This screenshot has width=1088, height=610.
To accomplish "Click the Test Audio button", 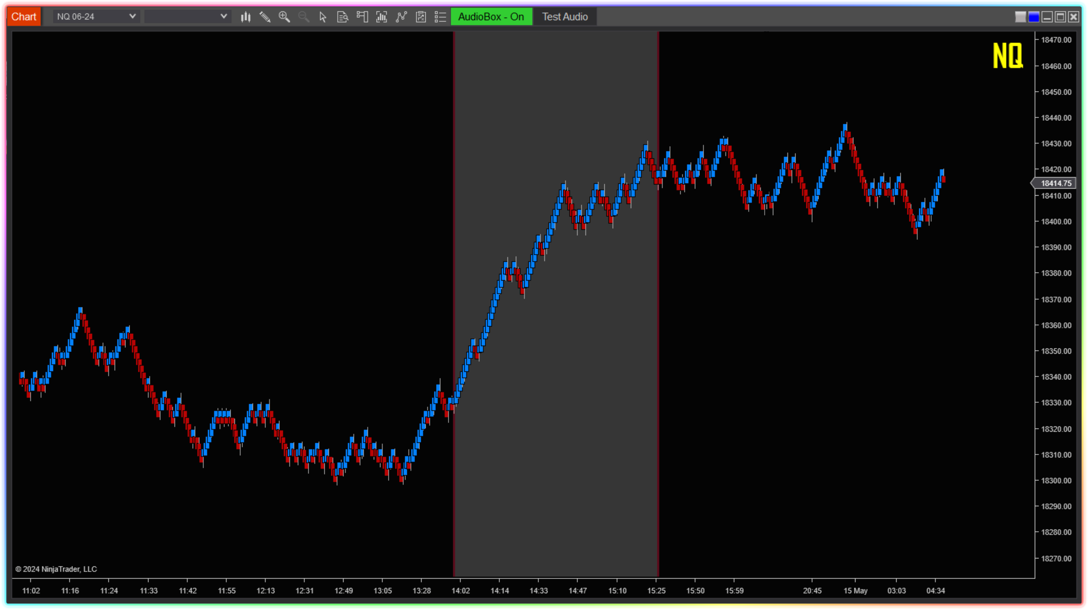I will (x=565, y=17).
